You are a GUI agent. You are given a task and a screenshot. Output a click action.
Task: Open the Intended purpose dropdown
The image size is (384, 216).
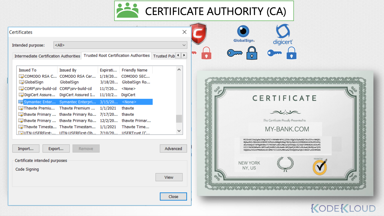(120, 45)
